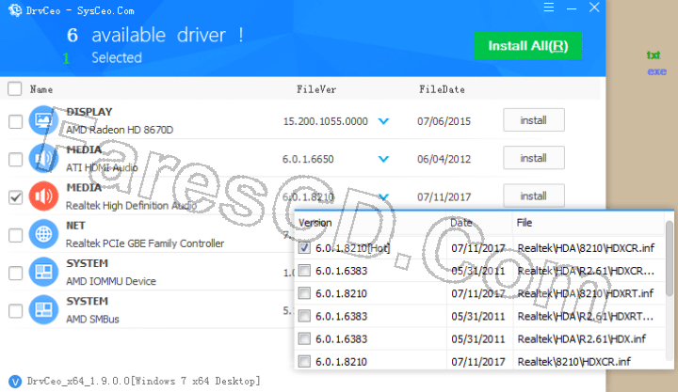Click the Install All(R) button
Screen dimensions: 678x392
click(528, 45)
